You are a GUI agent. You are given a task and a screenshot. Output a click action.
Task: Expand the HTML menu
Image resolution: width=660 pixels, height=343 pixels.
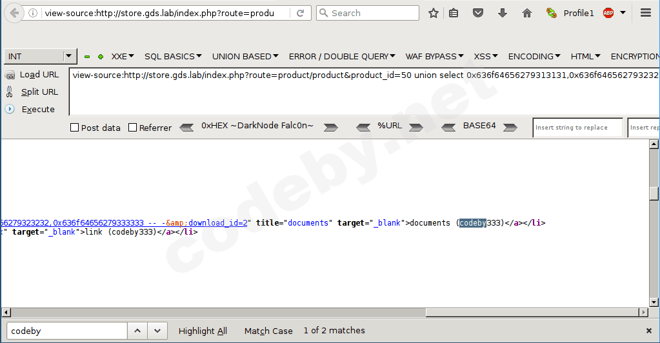[x=586, y=56]
